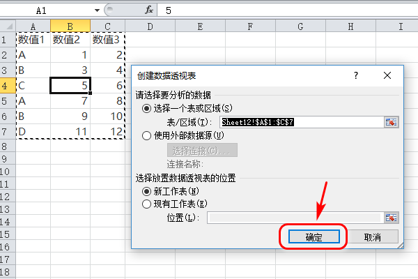Screen dimensions: 418x279
Task: Select column G header
Action: pyautogui.click(x=300, y=27)
